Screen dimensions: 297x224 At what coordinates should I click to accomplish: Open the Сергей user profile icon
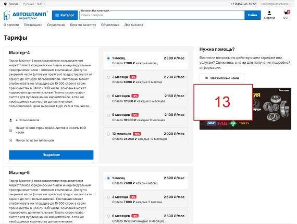pyautogui.click(x=269, y=13)
